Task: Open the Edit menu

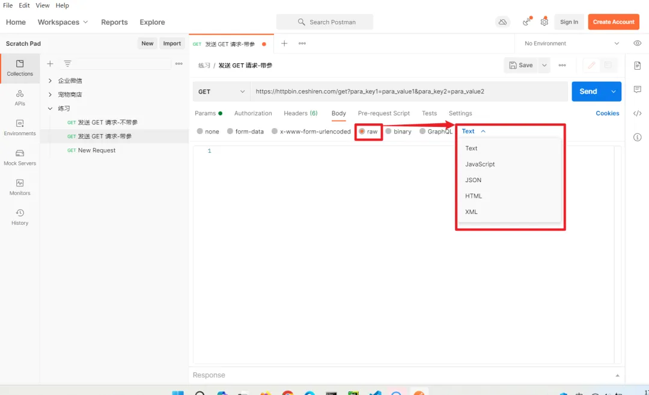Action: tap(25, 5)
